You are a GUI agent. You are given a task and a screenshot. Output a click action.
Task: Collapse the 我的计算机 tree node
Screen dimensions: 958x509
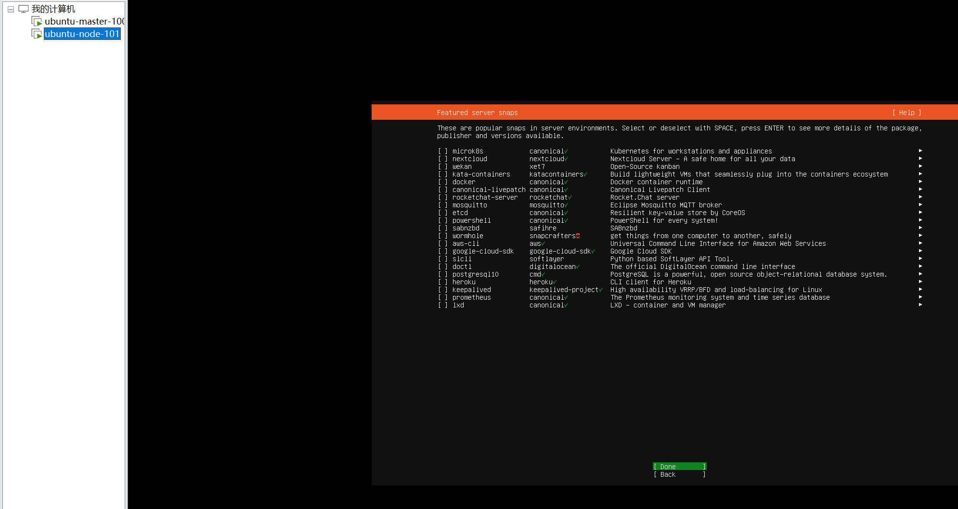pos(11,9)
